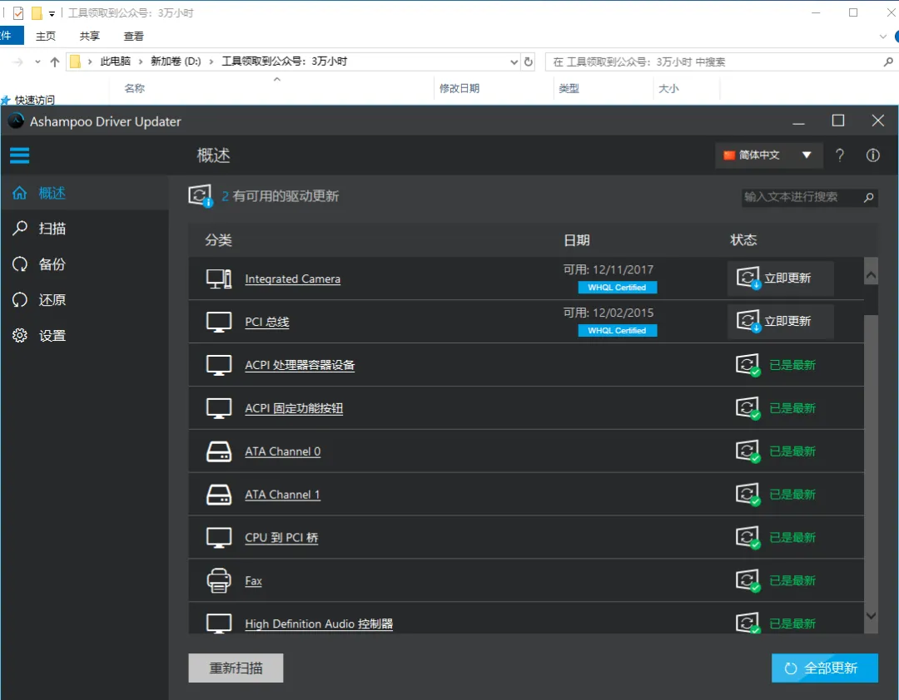Open the 备份 backup page in sidebar
This screenshot has width=899, height=700.
84,264
